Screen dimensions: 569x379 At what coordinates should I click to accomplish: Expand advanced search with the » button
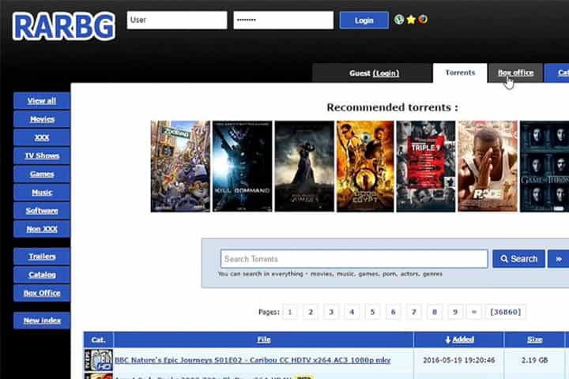pyautogui.click(x=559, y=259)
